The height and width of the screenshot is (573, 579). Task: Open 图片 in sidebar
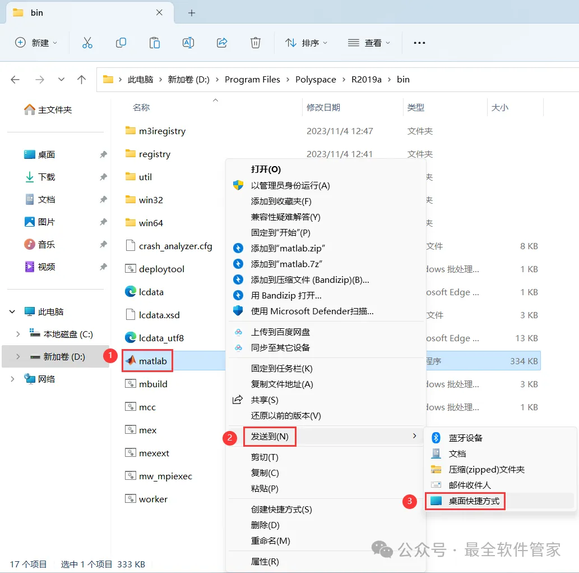coord(46,222)
